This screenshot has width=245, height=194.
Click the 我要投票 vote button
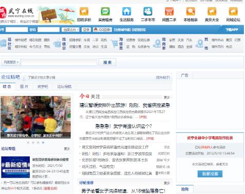coord(210,174)
